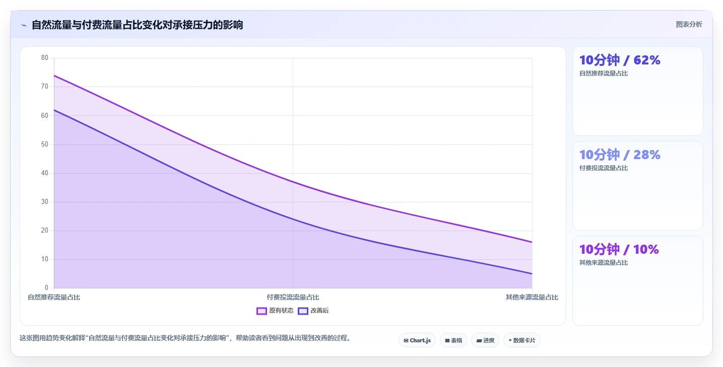Open the 10分钟 / 28% stat card
723x367 pixels.
tap(637, 186)
